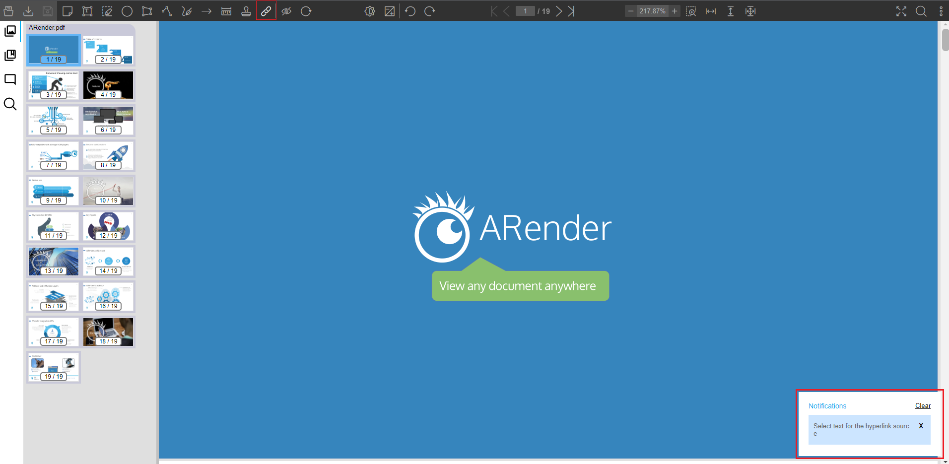949x464 pixels.
Task: Refresh annotations with the circular arrow icon
Action: click(306, 11)
